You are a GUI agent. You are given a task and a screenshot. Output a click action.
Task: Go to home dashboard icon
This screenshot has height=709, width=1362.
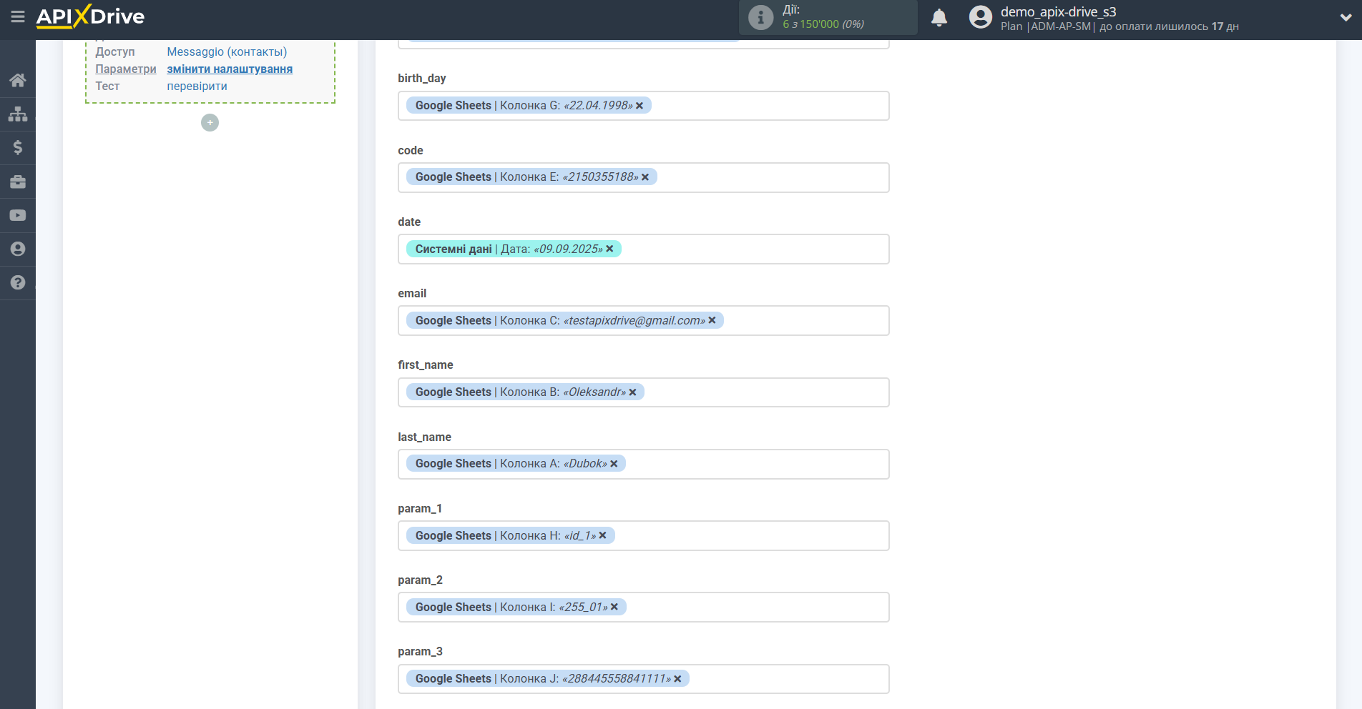coord(18,80)
